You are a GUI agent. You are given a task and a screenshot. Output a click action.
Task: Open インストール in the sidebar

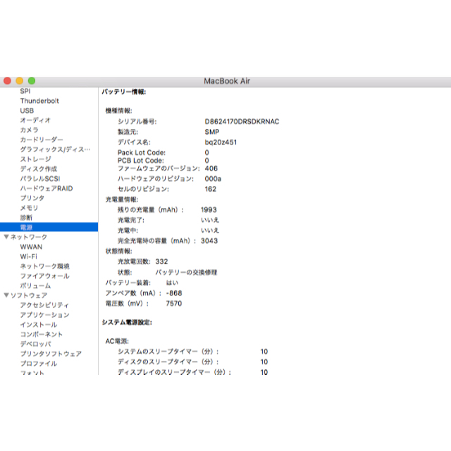[39, 324]
